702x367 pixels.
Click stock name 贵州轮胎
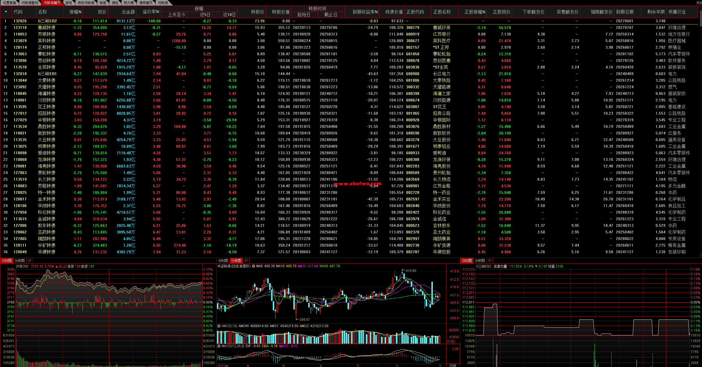coord(442,173)
